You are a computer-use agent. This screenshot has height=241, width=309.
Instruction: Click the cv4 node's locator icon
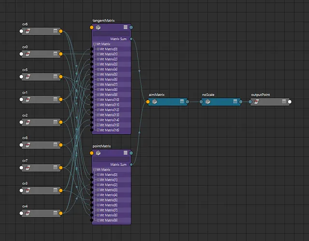click(x=28, y=212)
